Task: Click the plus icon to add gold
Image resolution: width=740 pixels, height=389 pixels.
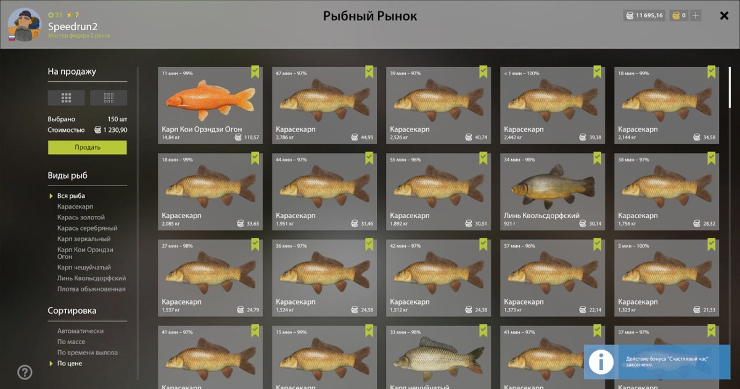Action: pyautogui.click(x=696, y=15)
